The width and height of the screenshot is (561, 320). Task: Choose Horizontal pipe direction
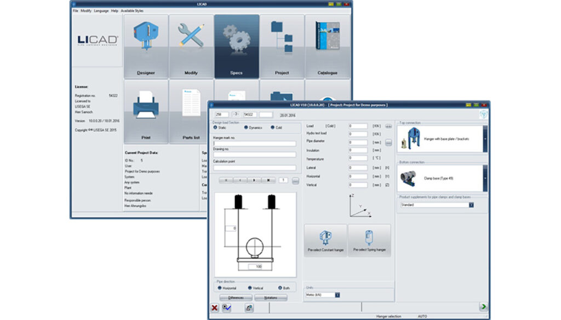tap(220, 288)
